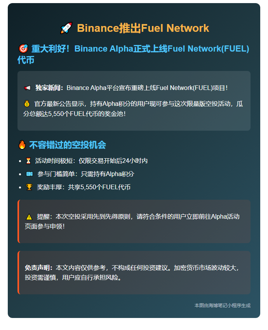Image resolution: width=268 pixels, height=330 pixels.
Task: Click the hourglass emoji before 活动时间极短
Action: pyautogui.click(x=28, y=161)
